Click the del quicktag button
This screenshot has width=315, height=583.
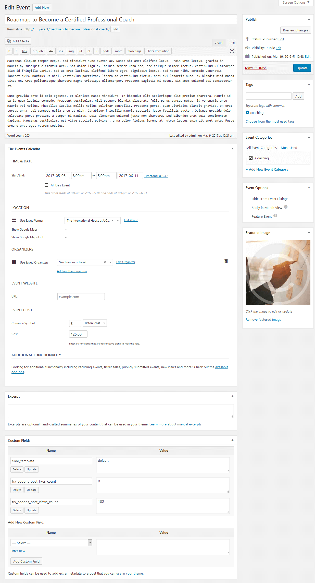(51, 51)
